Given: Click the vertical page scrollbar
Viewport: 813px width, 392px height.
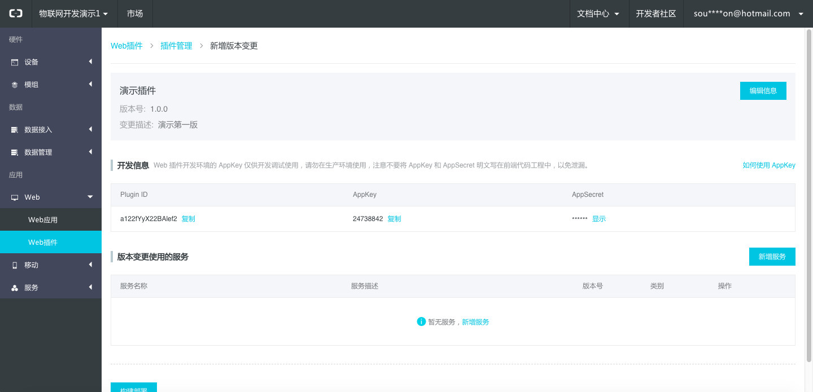Looking at the screenshot, I should pyautogui.click(x=808, y=192).
